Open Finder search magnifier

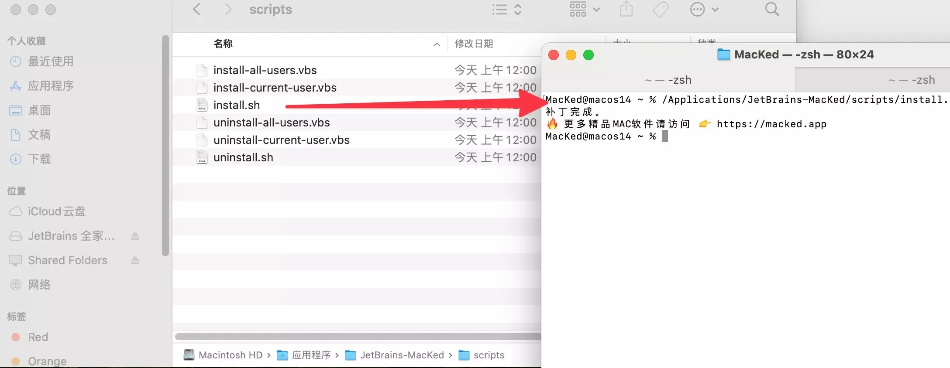pos(772,9)
